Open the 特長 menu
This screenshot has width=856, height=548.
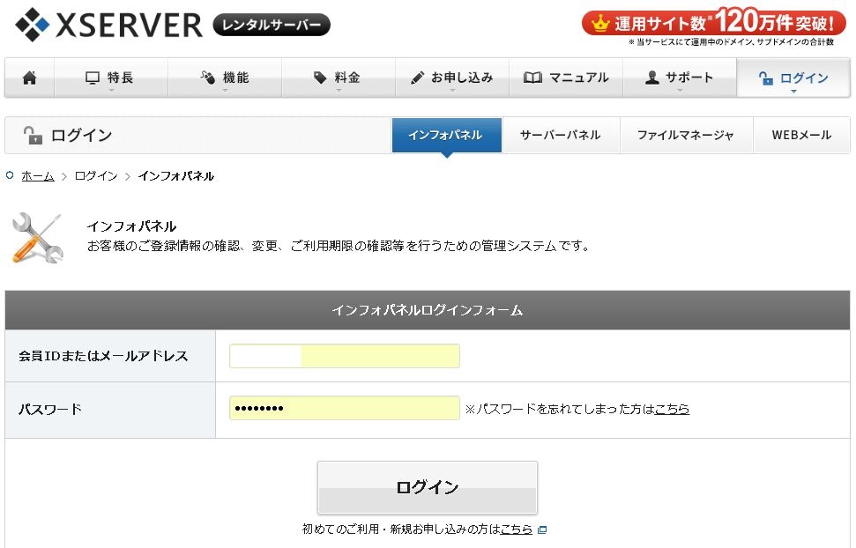111,78
